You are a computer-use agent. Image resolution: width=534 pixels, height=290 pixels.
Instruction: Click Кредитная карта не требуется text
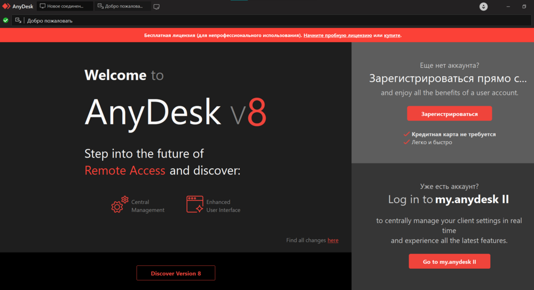pos(453,134)
